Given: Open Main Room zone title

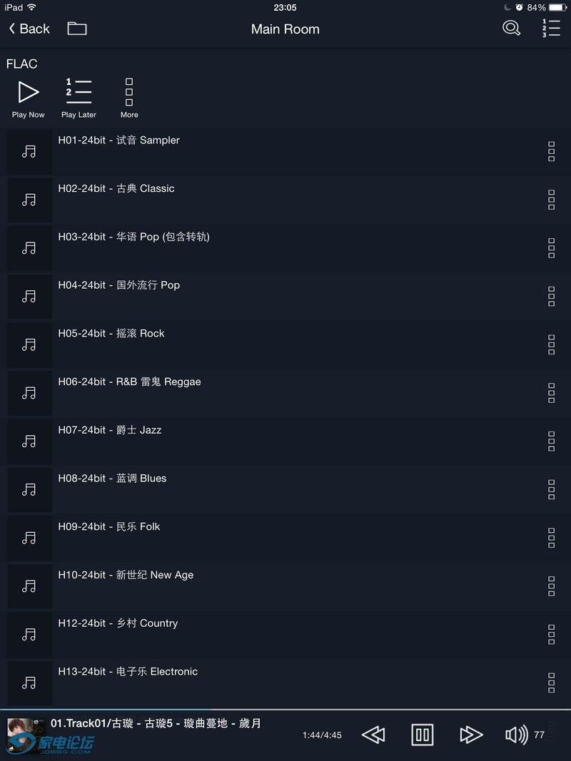Looking at the screenshot, I should pyautogui.click(x=285, y=29).
